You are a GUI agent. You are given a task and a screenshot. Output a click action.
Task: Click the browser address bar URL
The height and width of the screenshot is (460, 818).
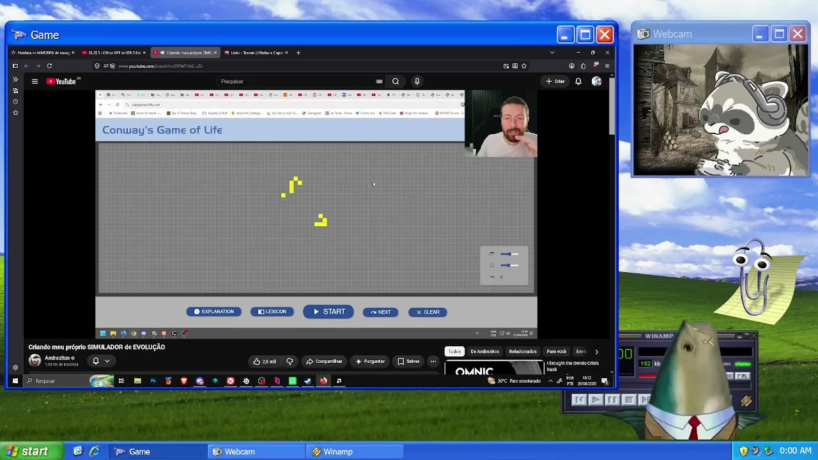tap(160, 66)
